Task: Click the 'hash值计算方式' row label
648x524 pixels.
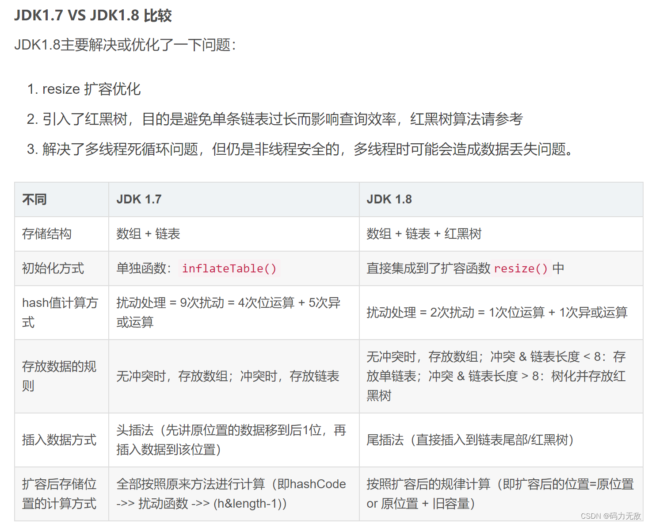Action: [x=61, y=313]
